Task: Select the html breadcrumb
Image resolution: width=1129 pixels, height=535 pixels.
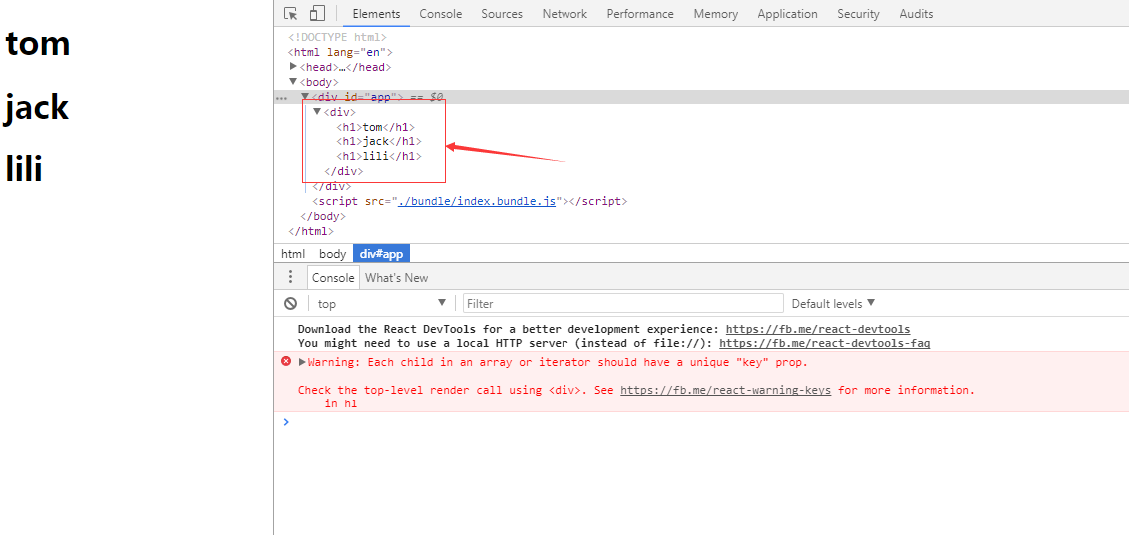Action: [293, 254]
